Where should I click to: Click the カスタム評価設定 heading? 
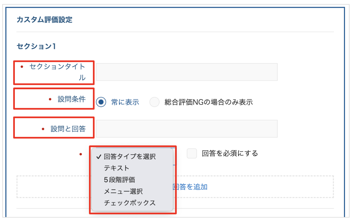44,20
